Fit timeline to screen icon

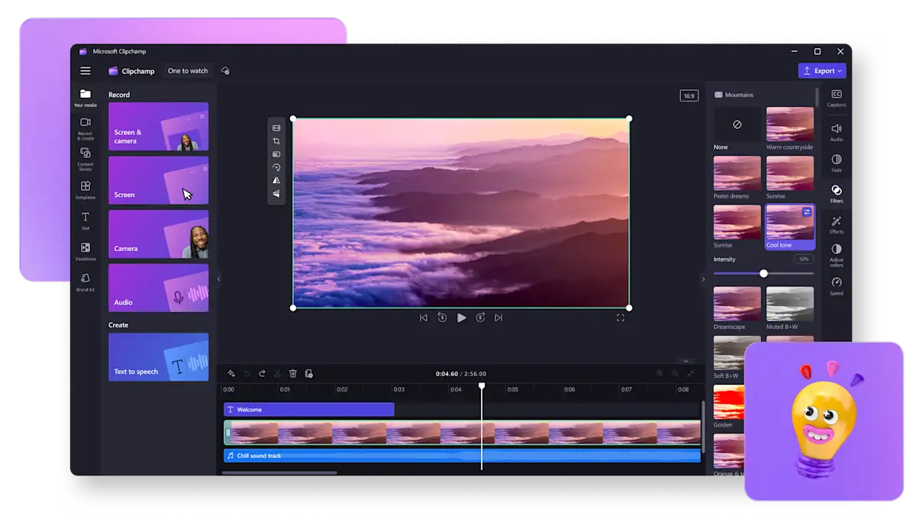click(691, 373)
